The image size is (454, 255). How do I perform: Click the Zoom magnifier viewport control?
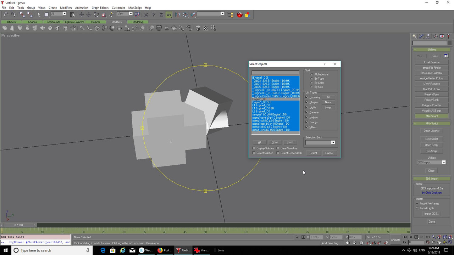(x=433, y=237)
